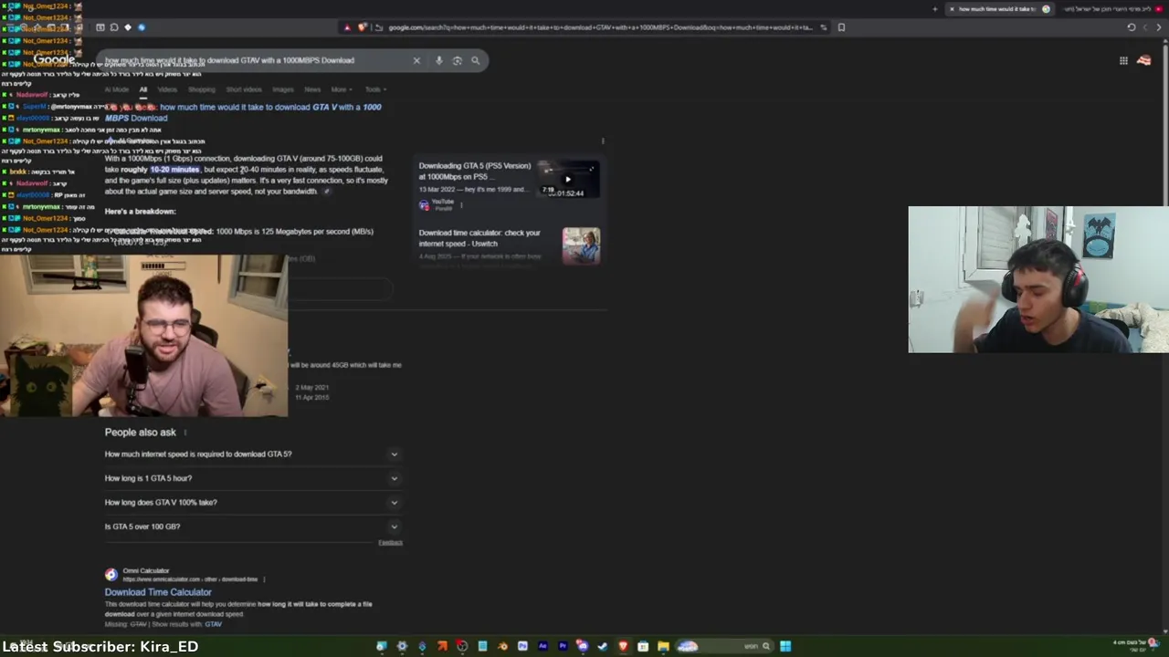Open the Windows Start menu

click(x=785, y=646)
